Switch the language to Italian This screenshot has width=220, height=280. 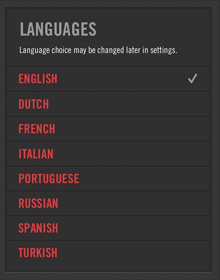(108, 154)
